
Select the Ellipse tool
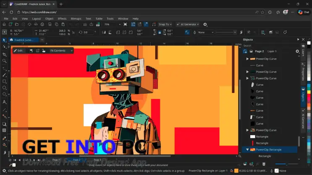point(4,87)
